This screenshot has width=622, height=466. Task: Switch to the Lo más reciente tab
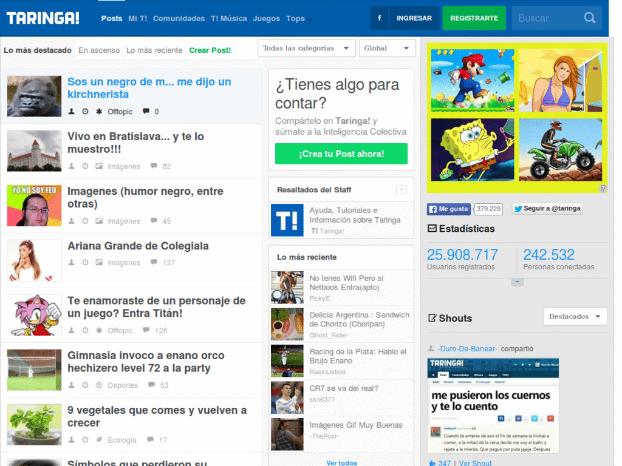click(x=154, y=50)
